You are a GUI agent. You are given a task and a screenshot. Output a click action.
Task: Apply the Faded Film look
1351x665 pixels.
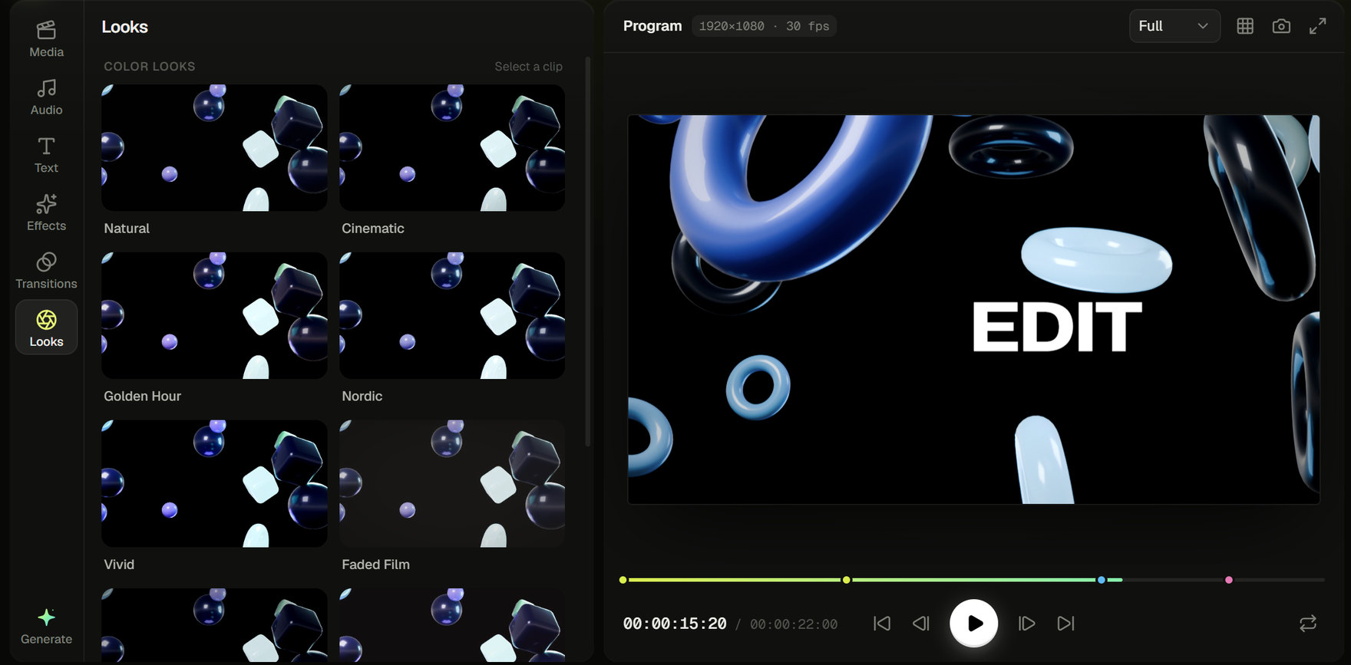452,483
